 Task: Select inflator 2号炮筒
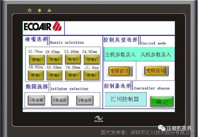[x=60, y=100]
